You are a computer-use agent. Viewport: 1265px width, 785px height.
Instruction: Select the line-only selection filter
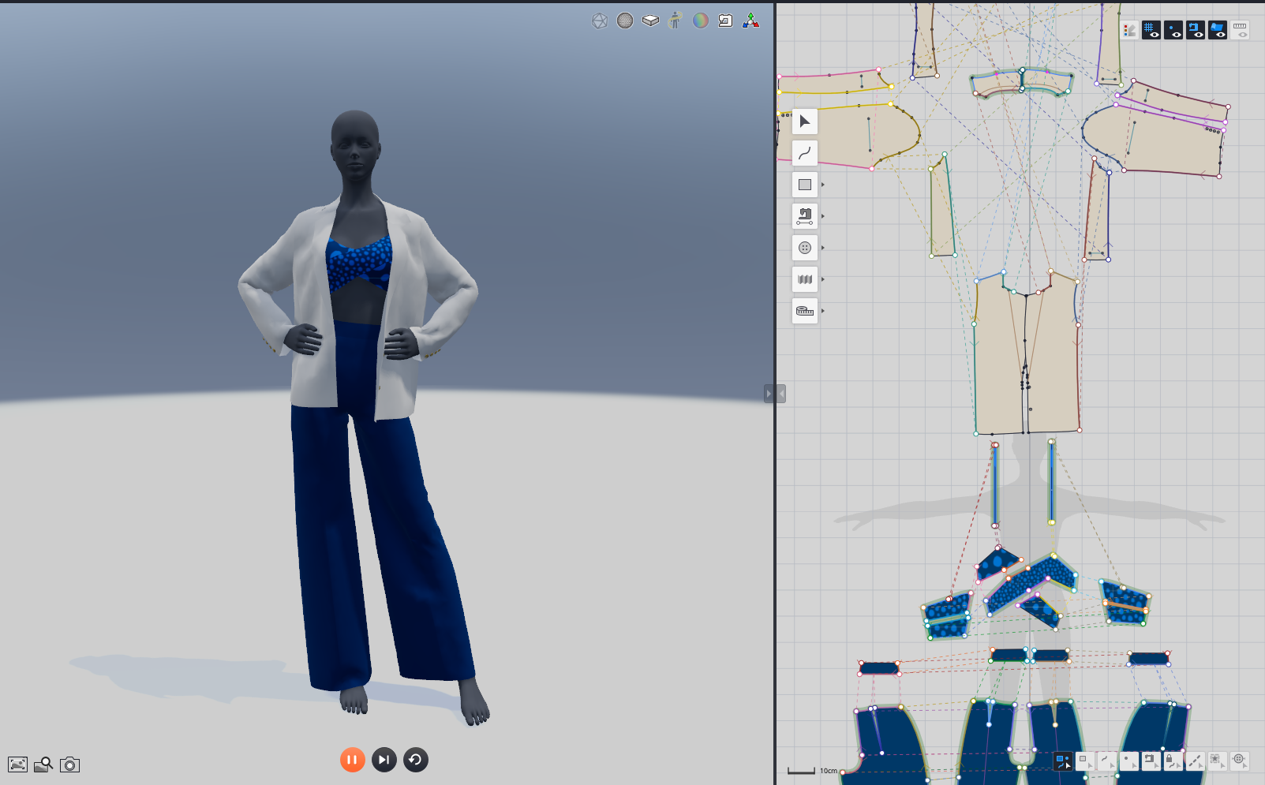[x=1107, y=761]
